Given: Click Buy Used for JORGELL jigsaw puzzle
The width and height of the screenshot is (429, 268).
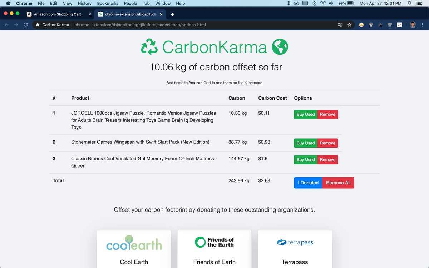Looking at the screenshot, I should point(306,114).
